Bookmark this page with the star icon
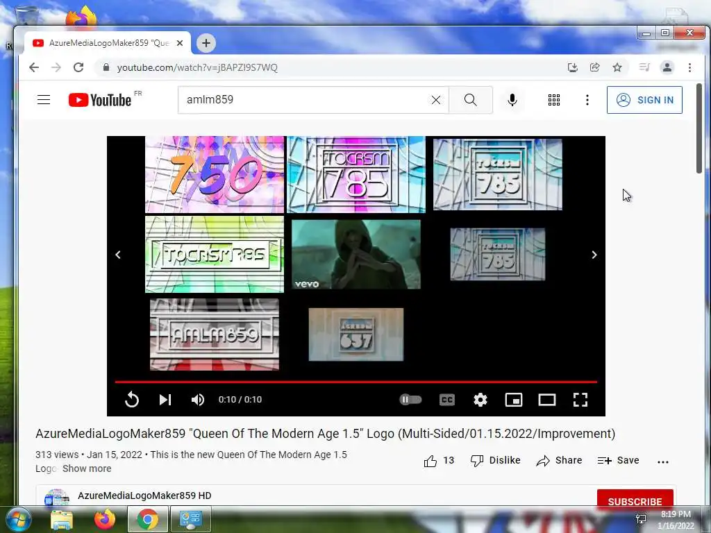711x533 pixels. (x=617, y=67)
